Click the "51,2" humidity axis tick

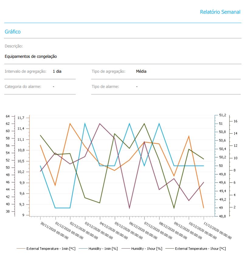[x=223, y=115]
